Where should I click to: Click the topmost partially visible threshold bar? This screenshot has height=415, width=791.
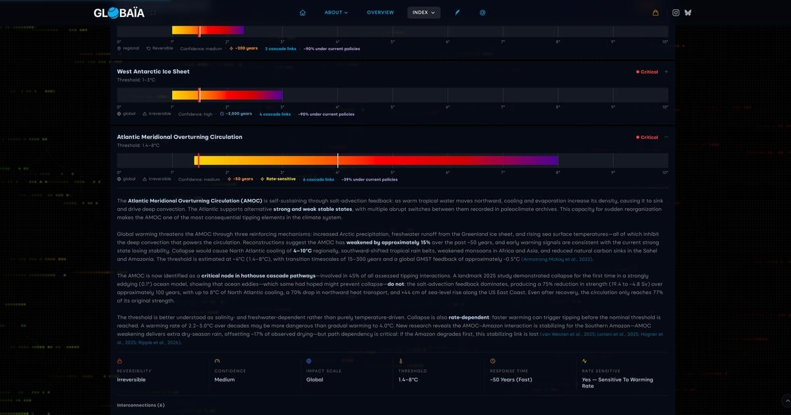pyautogui.click(x=392, y=30)
